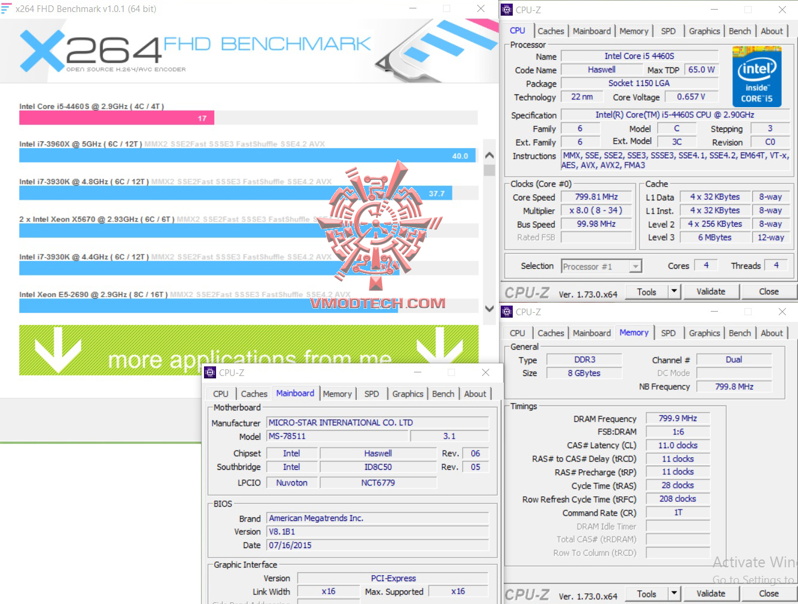This screenshot has width=798, height=604.
Task: Select SPD tab in the CPU-Z Motherboard info window
Action: (371, 394)
